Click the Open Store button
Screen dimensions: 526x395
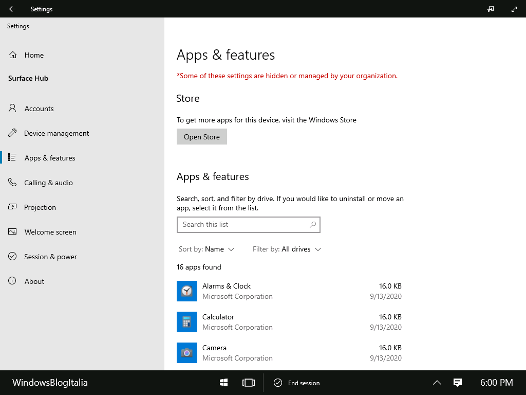201,137
